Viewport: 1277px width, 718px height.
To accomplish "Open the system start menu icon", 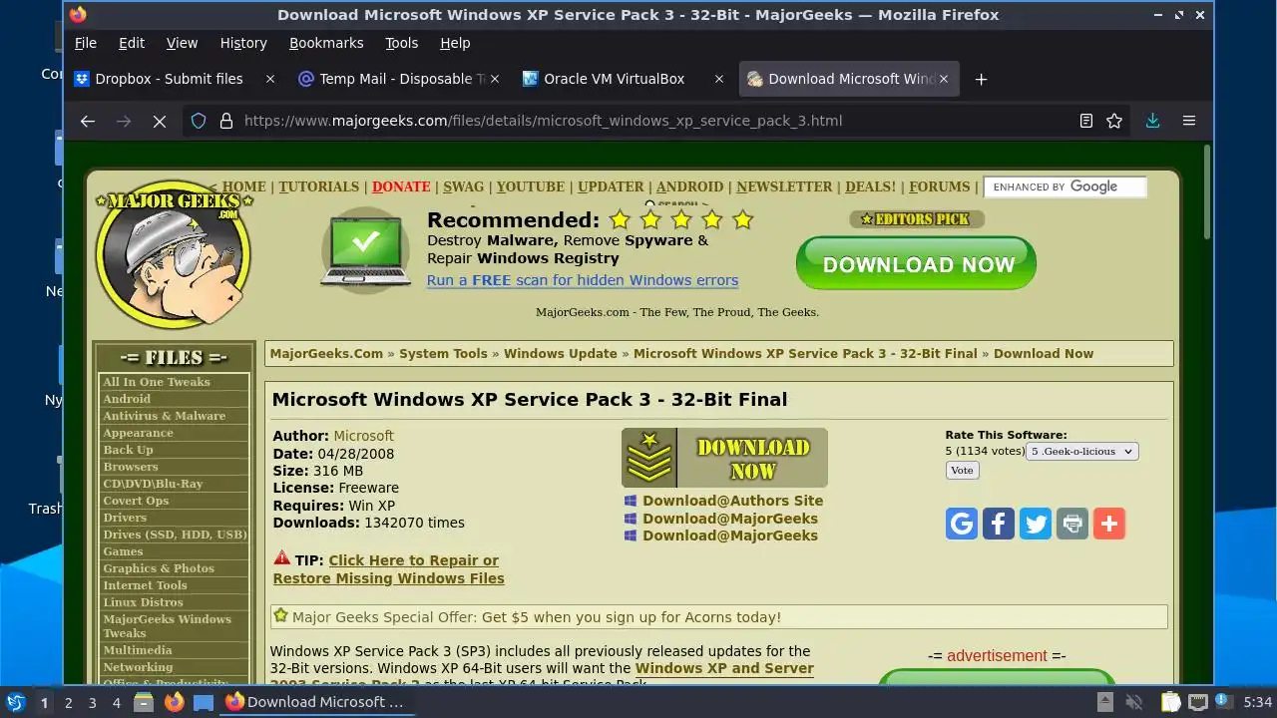I will coord(15,702).
